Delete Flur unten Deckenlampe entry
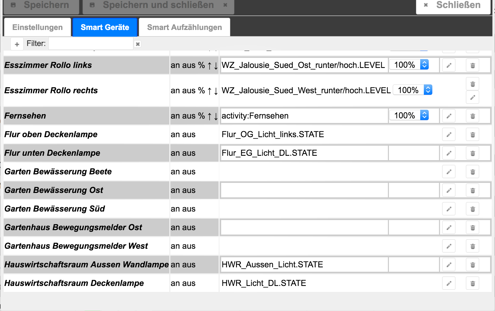Viewport: 495px width, 311px height. click(x=473, y=153)
